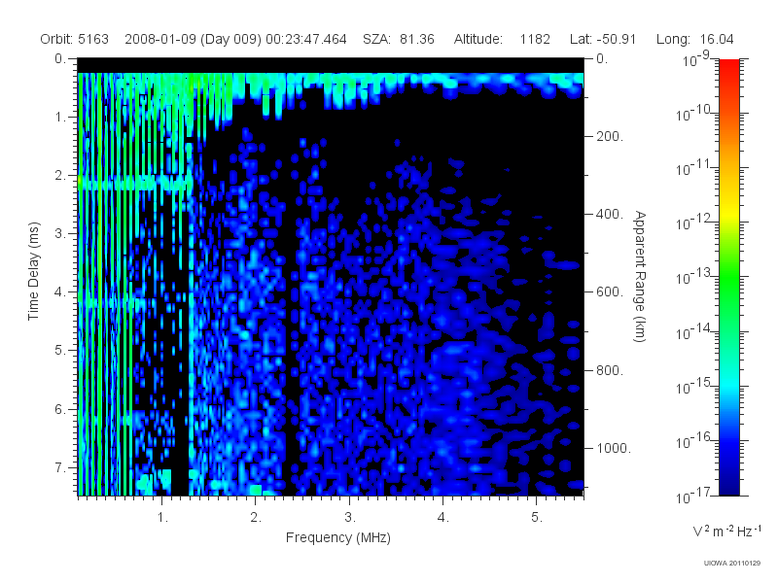Viewport: 778px width, 583px height.
Task: Click the Altitude: 1182 header value
Action: pyautogui.click(x=502, y=39)
